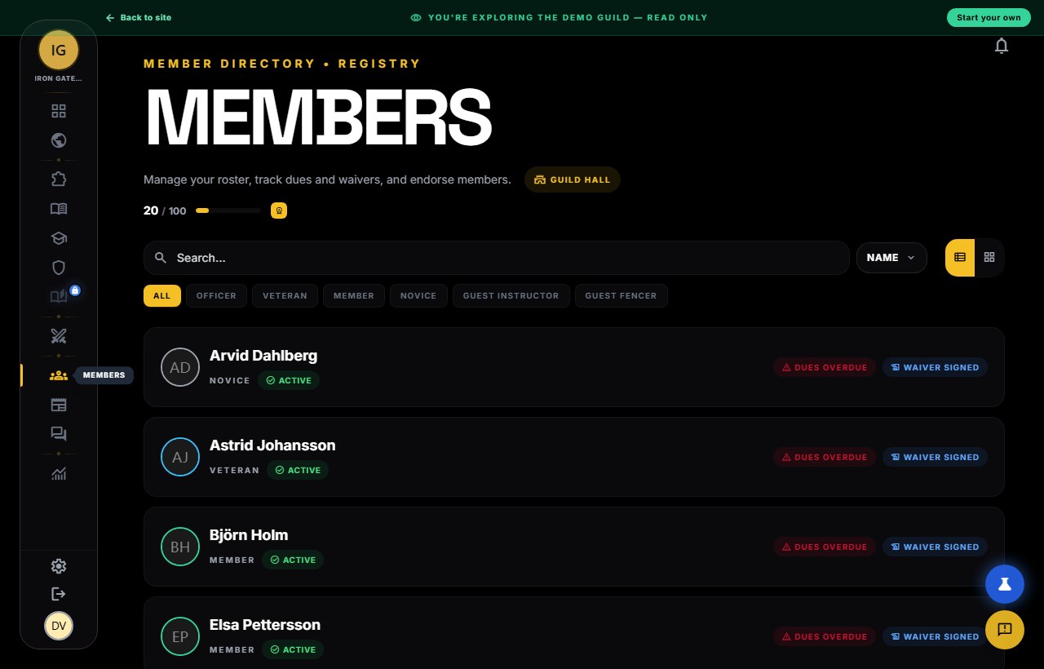
Task: Click the blue flask floating button
Action: (1005, 584)
